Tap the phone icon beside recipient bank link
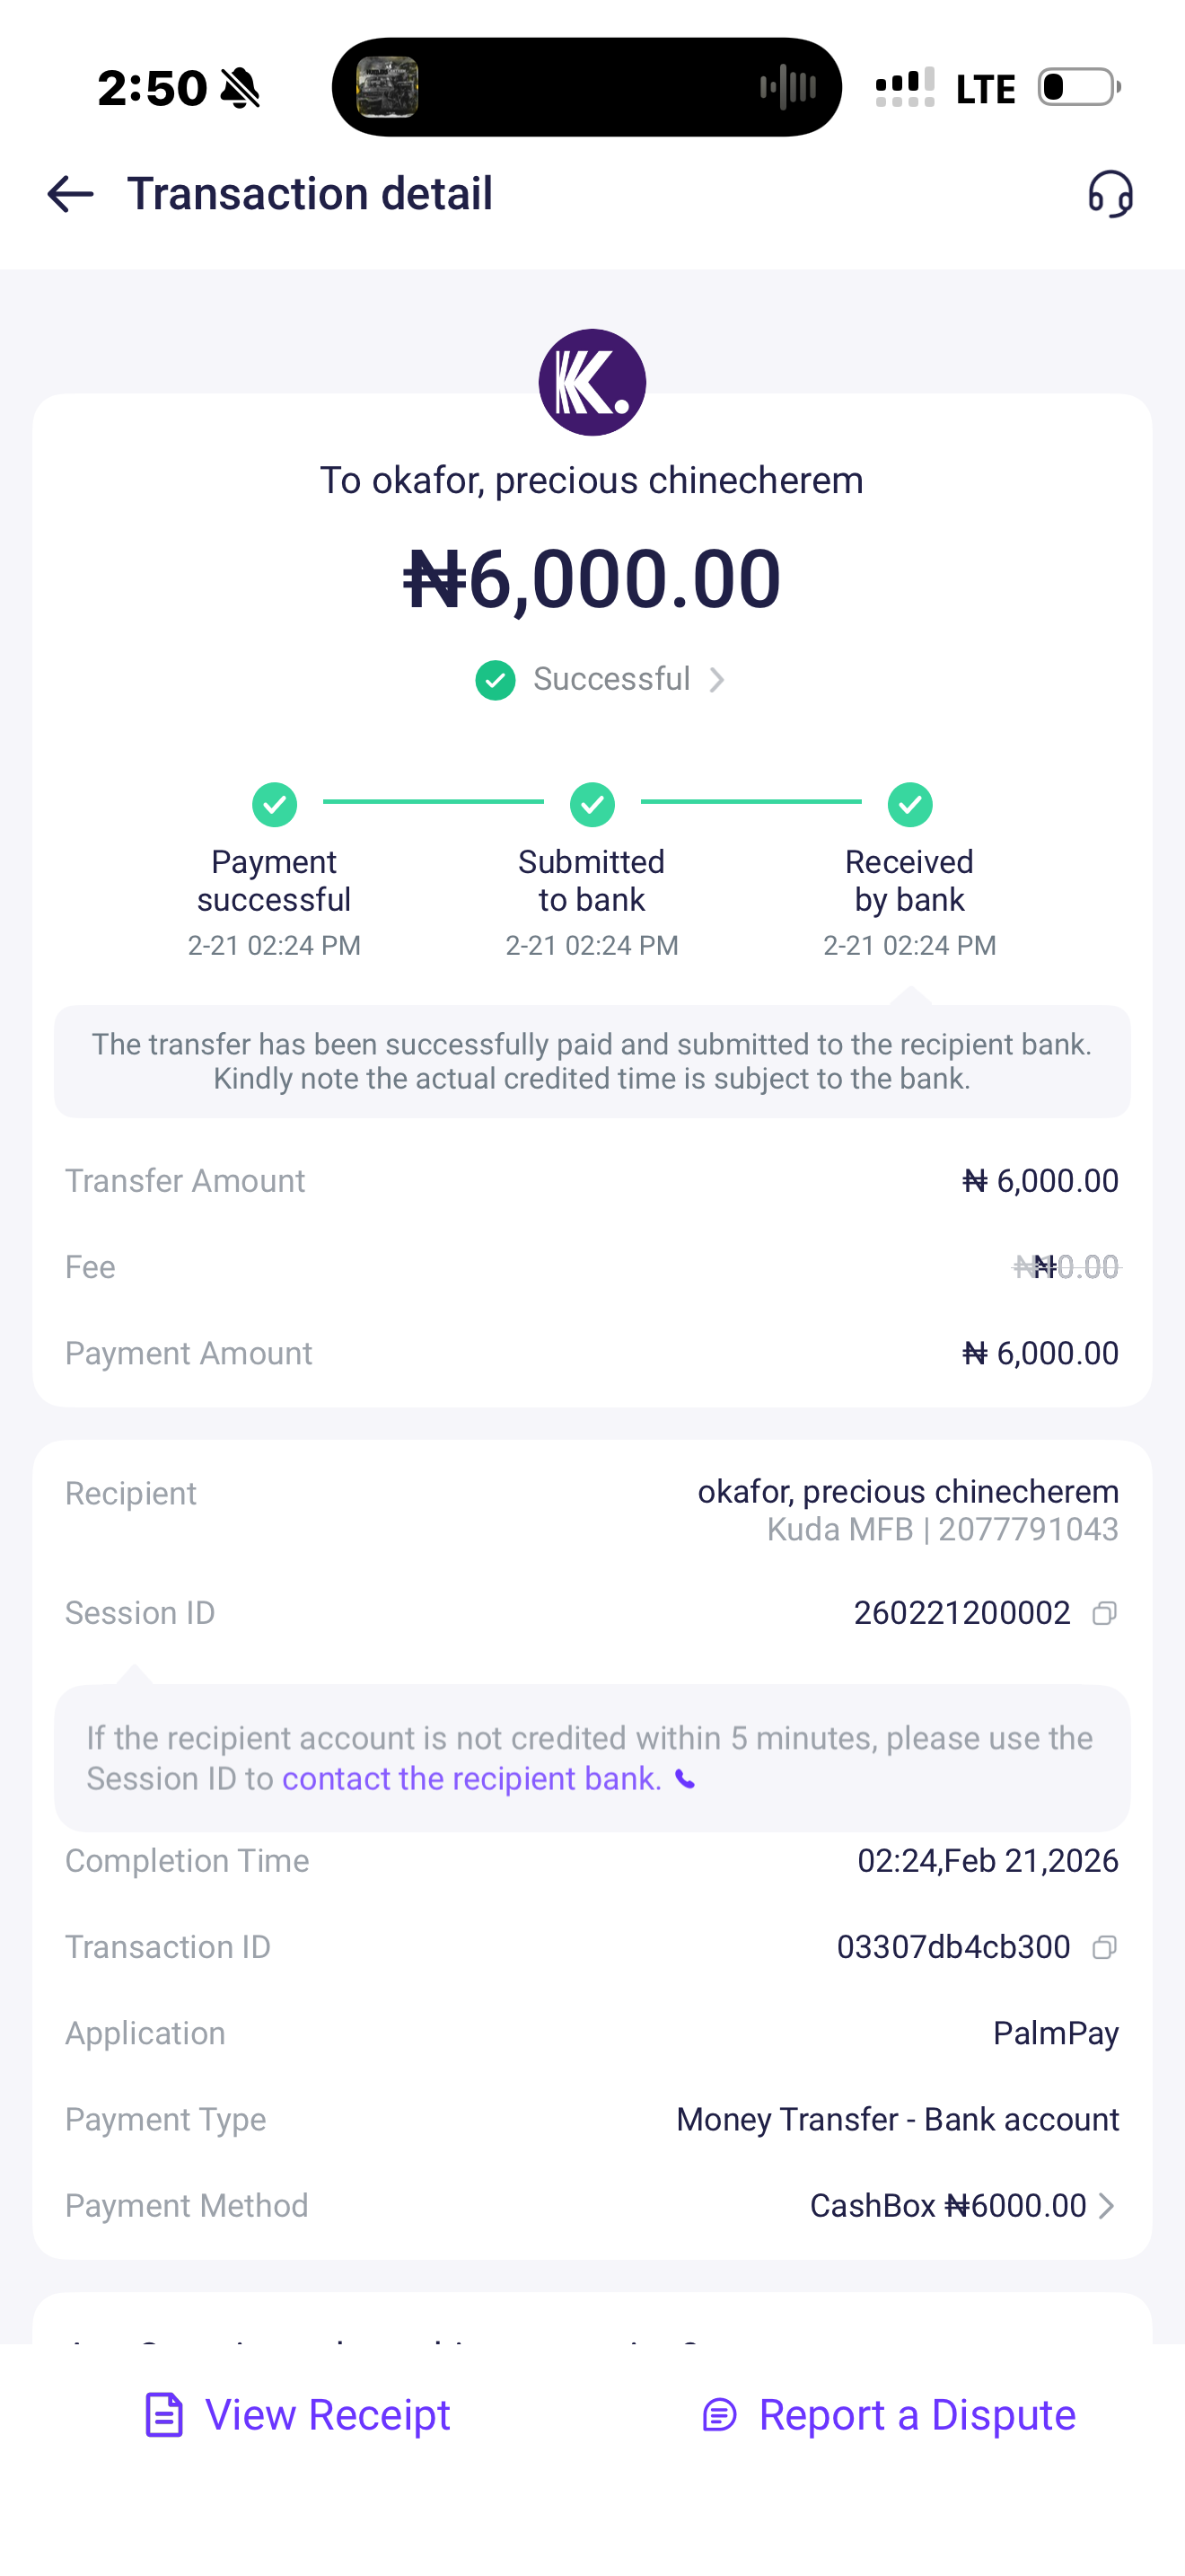Viewport: 1185px width, 2576px height. pos(686,1779)
